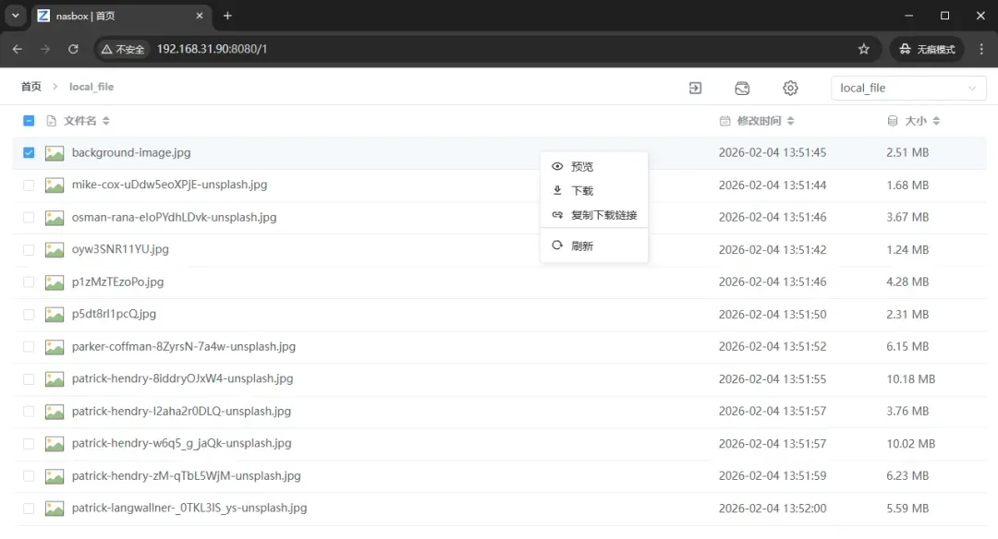Open file parker-coffman-8ZyrsN-7a4w-unsplash.jpg

pos(183,347)
